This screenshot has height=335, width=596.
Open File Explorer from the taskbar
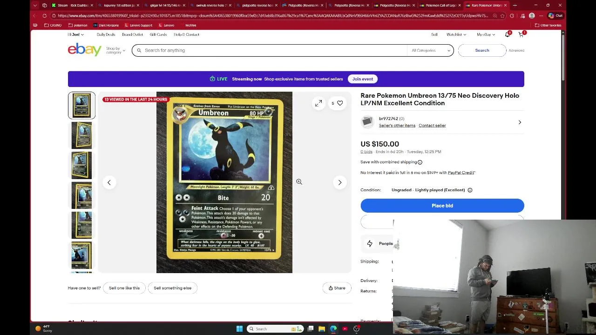point(322,329)
